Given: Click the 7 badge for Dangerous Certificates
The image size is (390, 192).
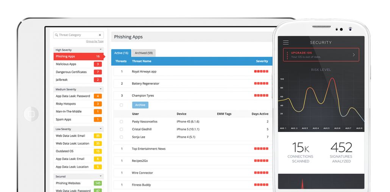Looking at the screenshot, I should (x=98, y=72).
